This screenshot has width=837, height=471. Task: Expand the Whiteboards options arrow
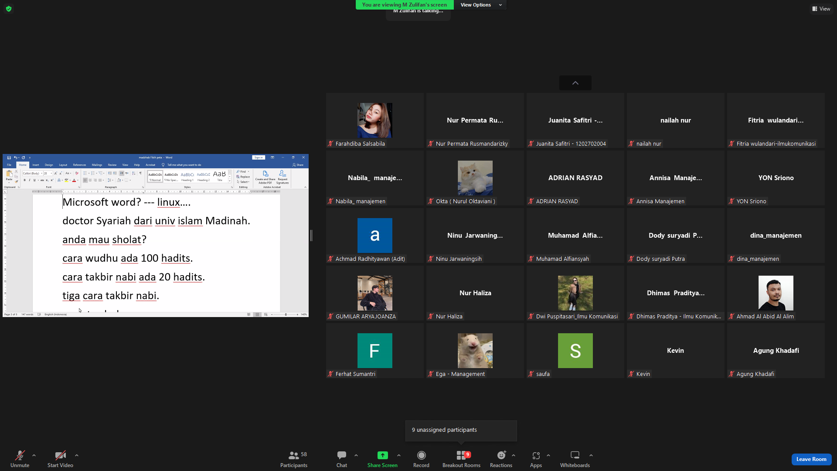pos(591,455)
